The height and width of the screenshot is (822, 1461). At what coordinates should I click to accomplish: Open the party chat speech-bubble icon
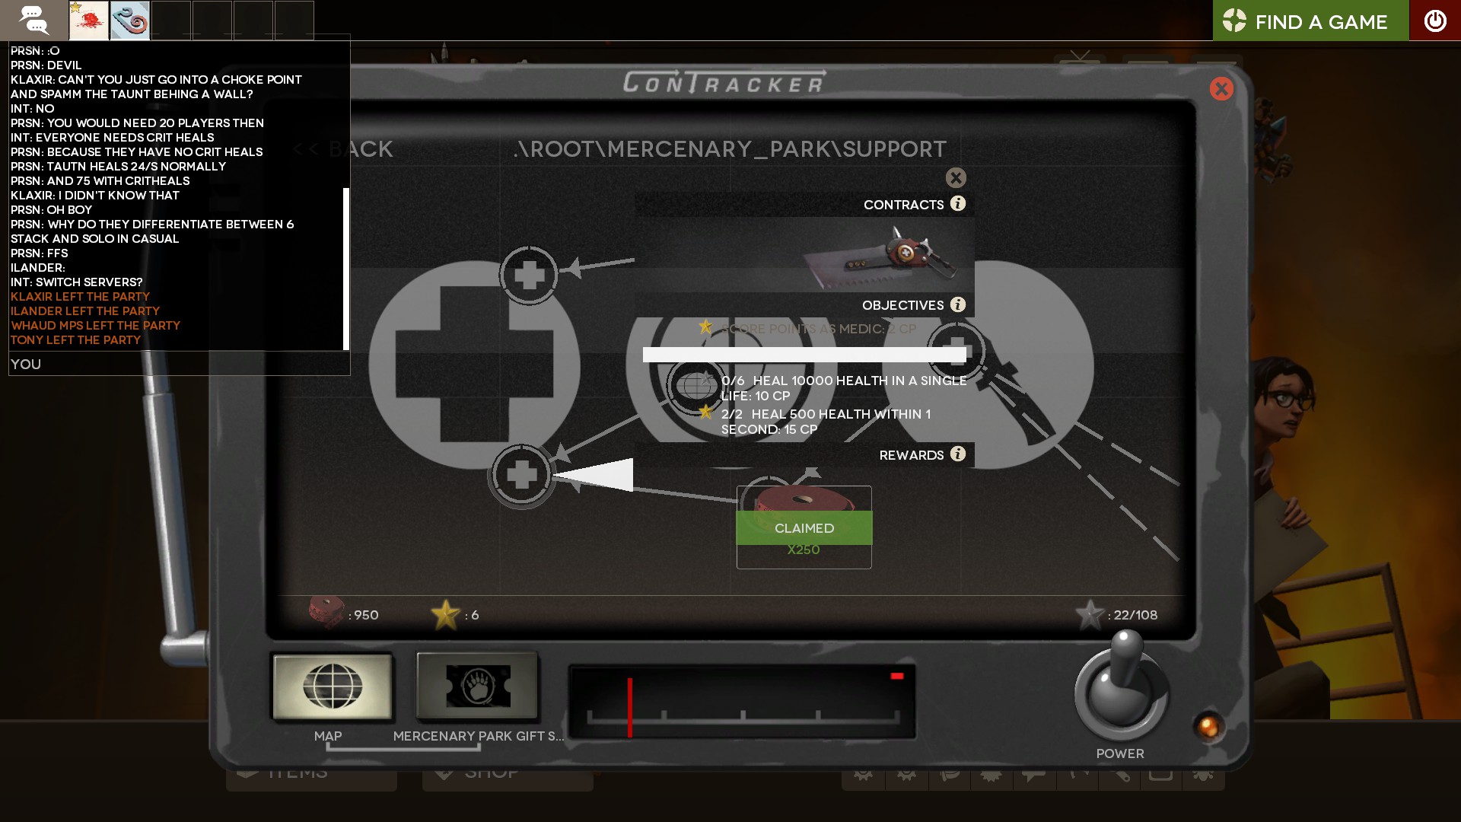tap(33, 20)
